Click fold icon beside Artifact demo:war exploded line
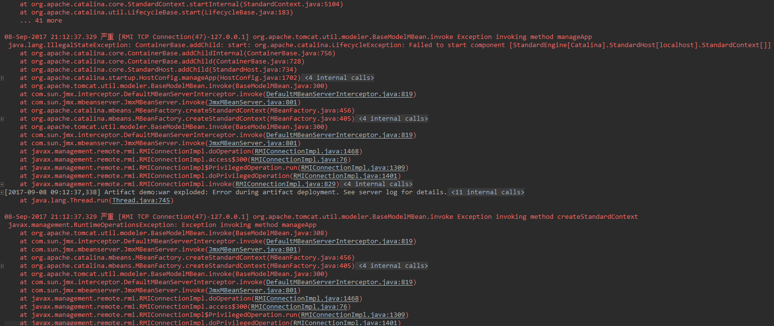This screenshot has height=326, width=774. [x=2, y=192]
